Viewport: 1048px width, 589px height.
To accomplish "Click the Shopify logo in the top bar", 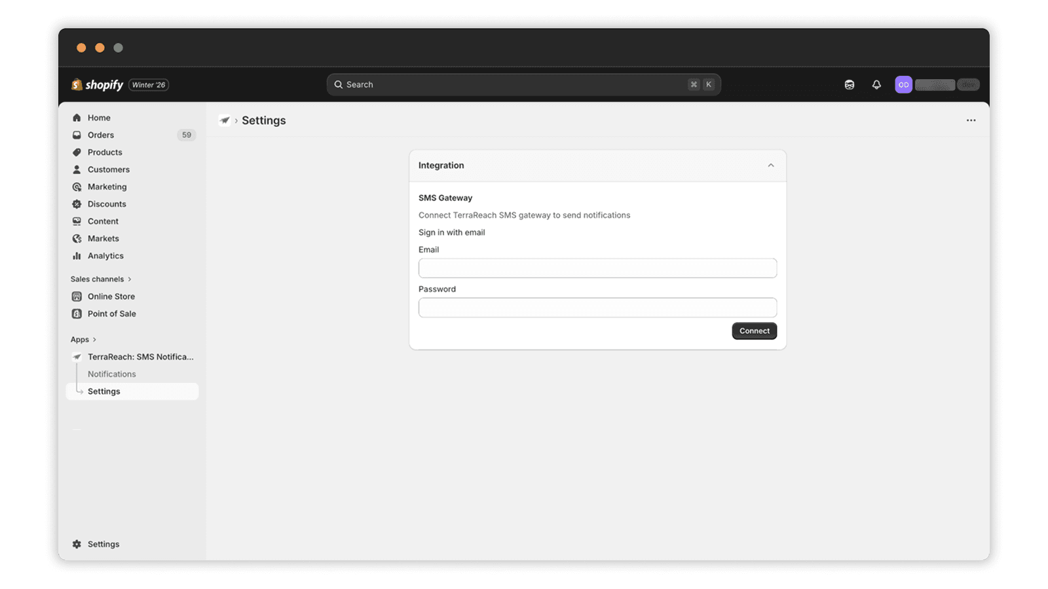I will (x=97, y=84).
